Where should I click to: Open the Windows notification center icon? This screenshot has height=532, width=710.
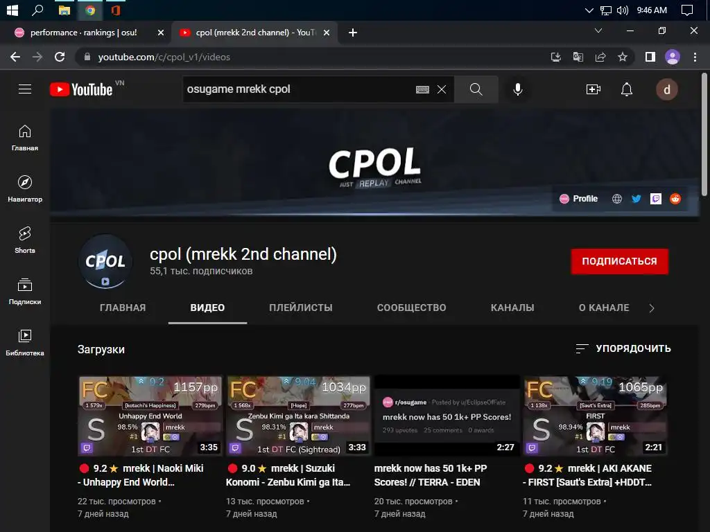[687, 10]
